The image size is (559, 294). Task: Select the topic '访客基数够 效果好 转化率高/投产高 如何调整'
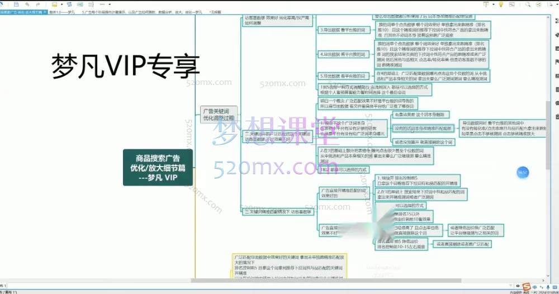277,20
